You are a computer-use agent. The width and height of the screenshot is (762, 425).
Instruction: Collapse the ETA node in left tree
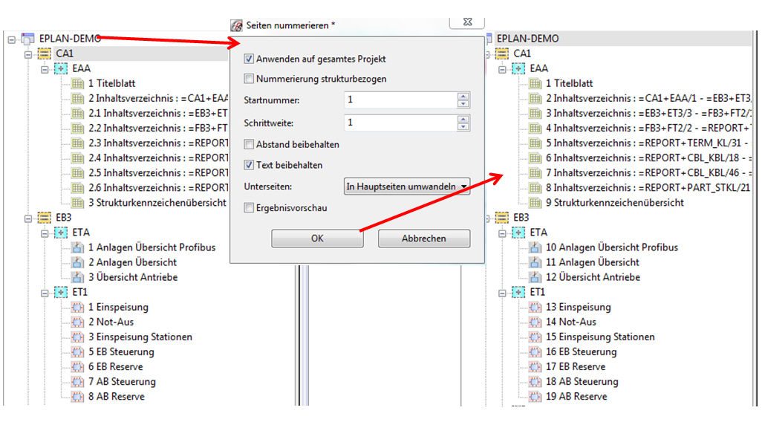[x=45, y=233]
